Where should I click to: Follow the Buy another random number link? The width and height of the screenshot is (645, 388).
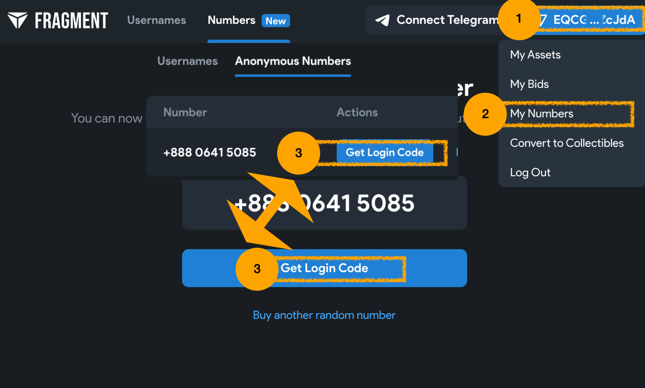(x=324, y=315)
